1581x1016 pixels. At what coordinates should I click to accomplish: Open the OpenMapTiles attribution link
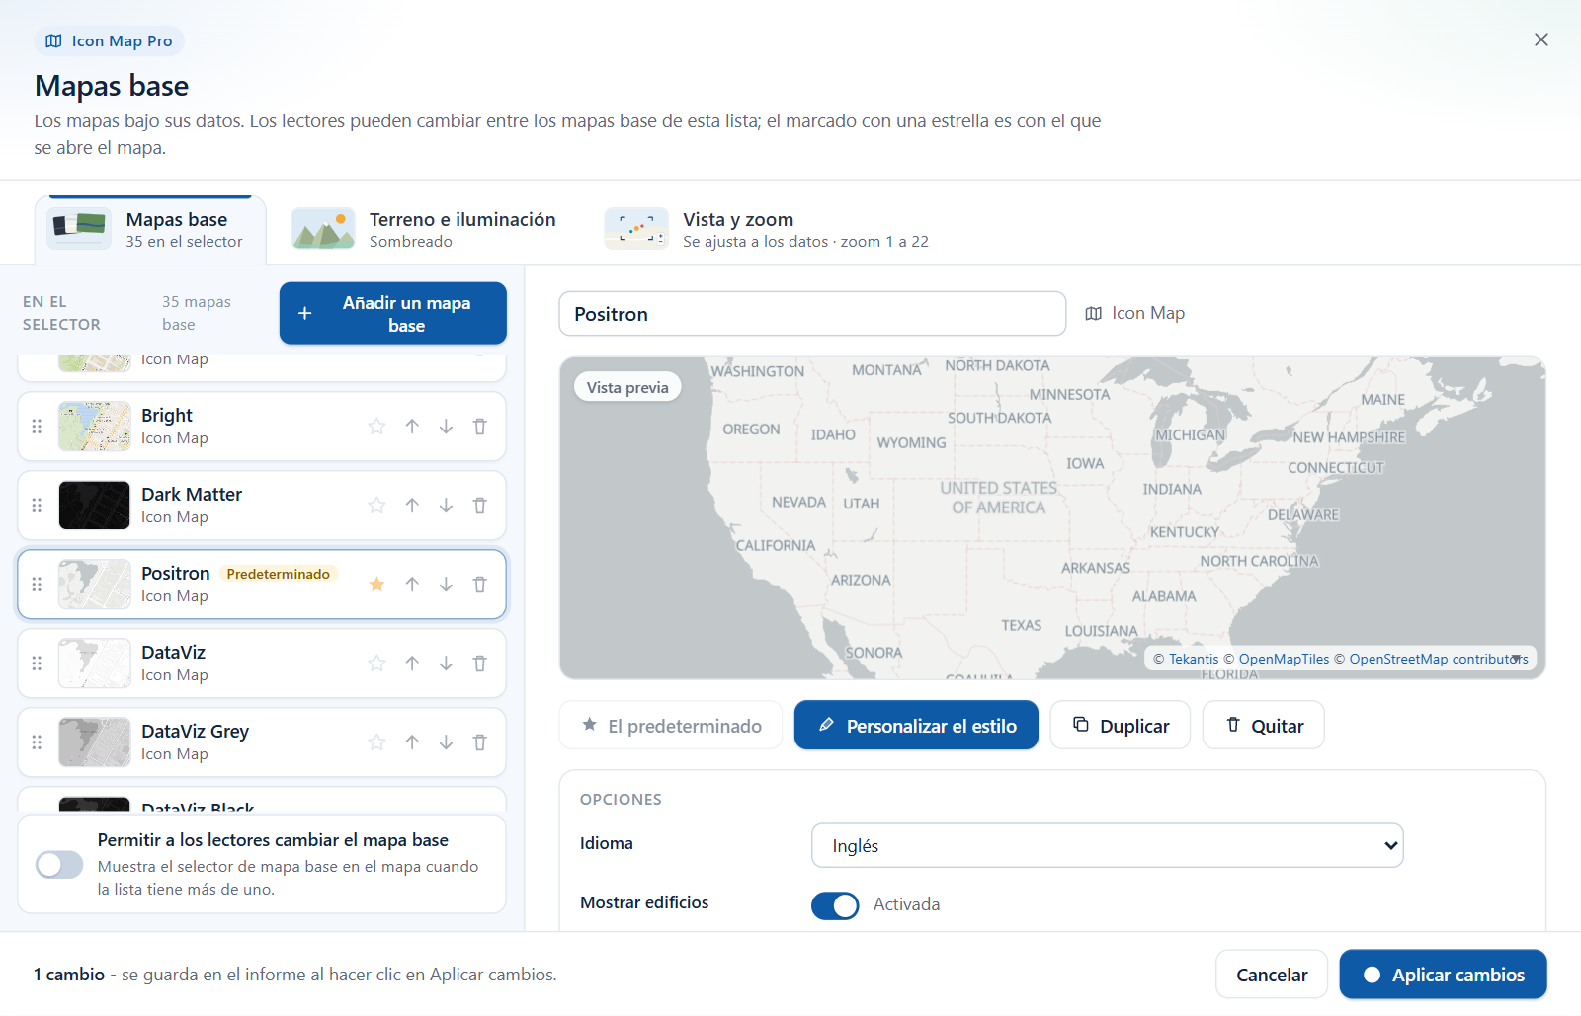point(1284,659)
